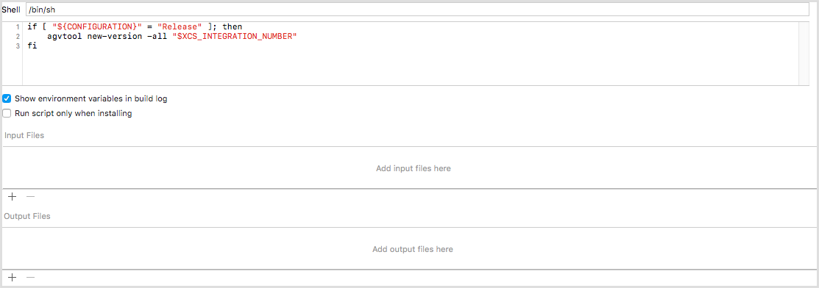This screenshot has width=819, height=288.
Task: Focus the Shell path field showing /bin/sh
Action: tap(422, 10)
